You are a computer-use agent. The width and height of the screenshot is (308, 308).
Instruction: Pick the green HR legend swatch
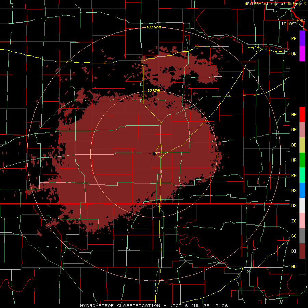302,160
